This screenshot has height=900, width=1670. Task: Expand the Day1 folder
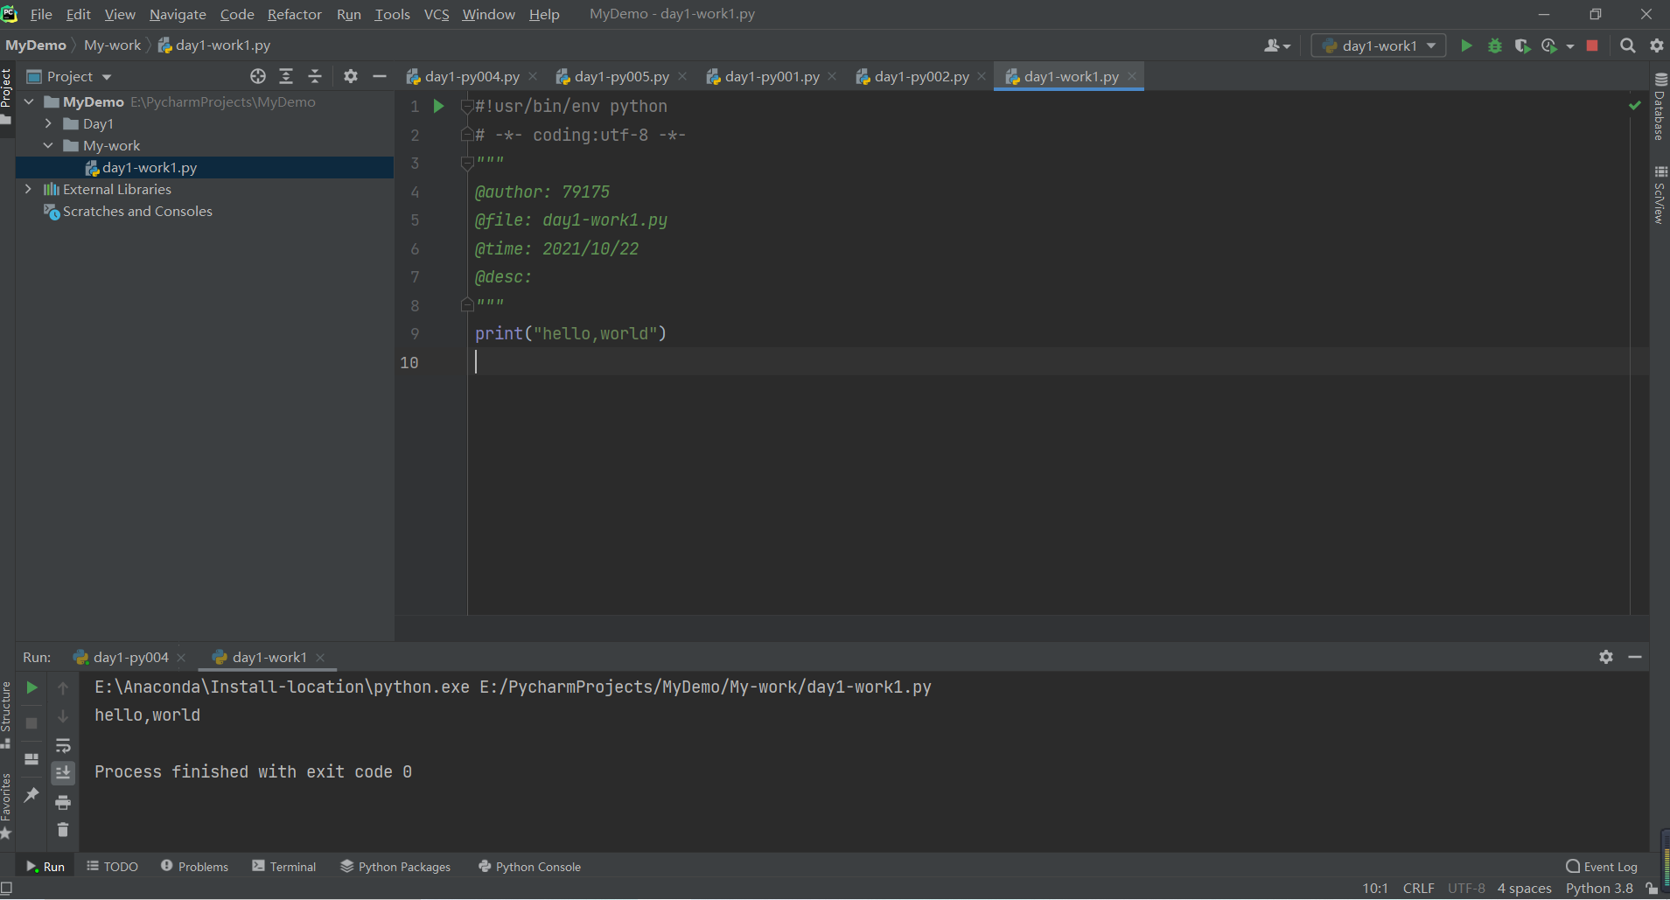pyautogui.click(x=48, y=123)
